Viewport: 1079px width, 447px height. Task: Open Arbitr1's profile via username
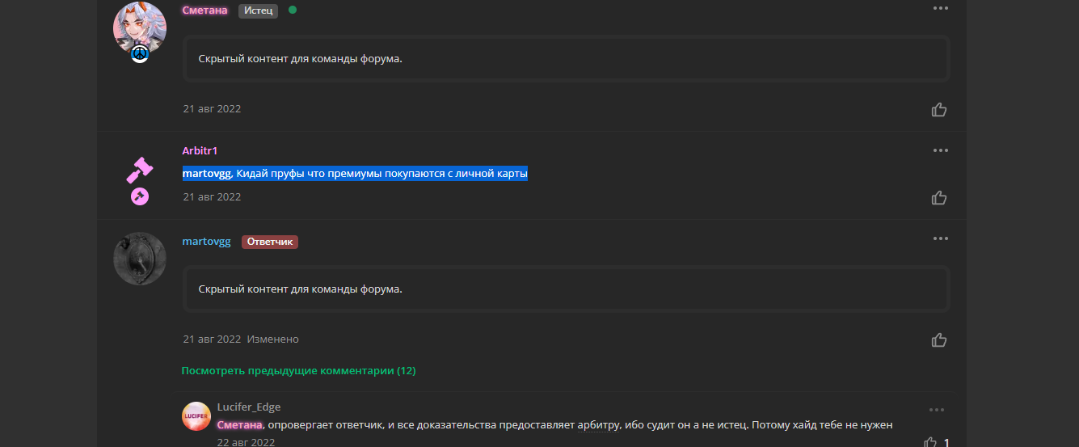coord(200,151)
